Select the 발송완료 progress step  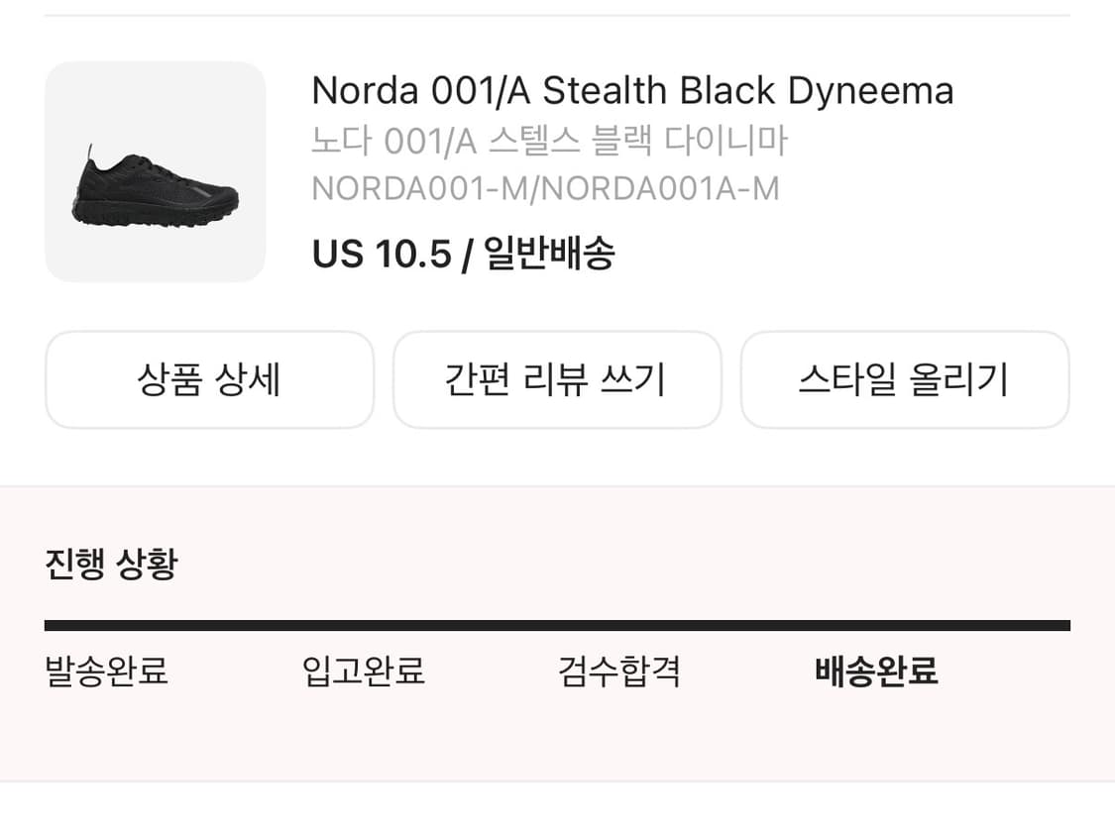[x=106, y=671]
